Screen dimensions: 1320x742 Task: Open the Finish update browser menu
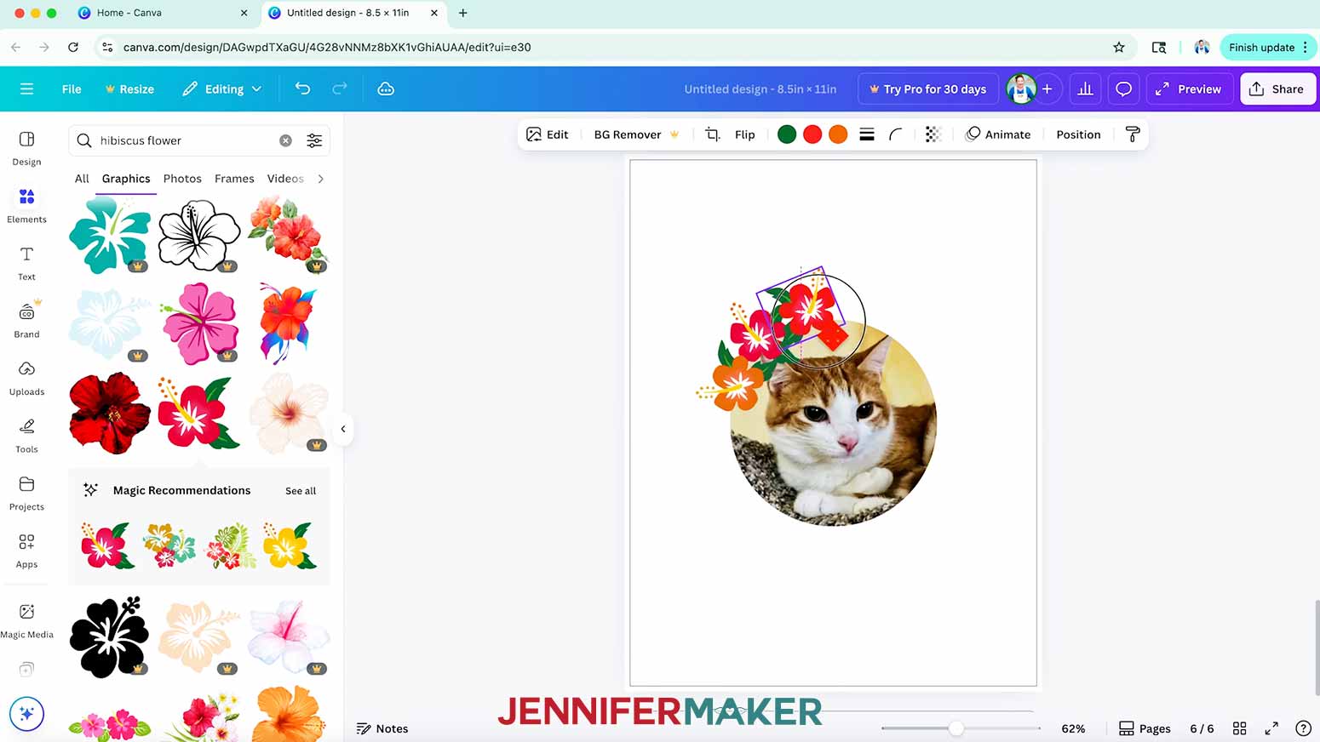pos(1269,48)
